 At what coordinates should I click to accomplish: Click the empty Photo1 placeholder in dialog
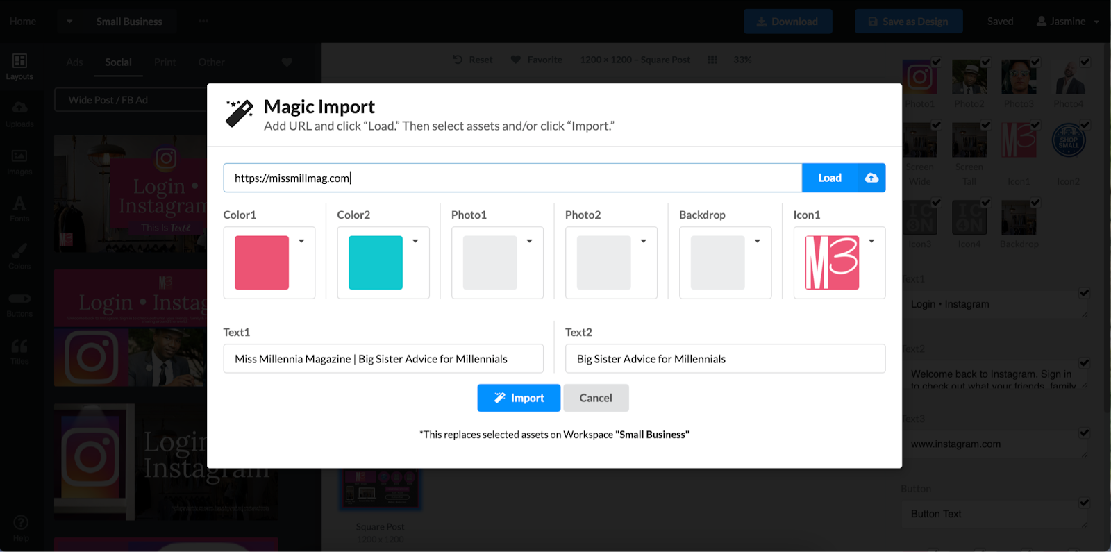tap(490, 262)
